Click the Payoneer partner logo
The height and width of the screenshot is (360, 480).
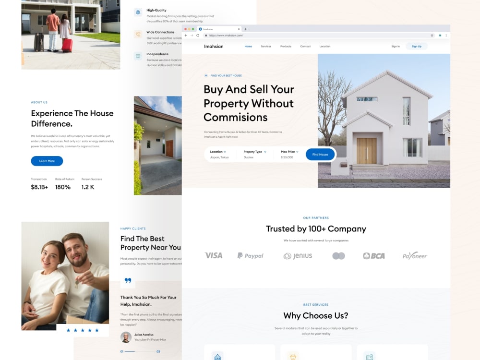tap(415, 256)
